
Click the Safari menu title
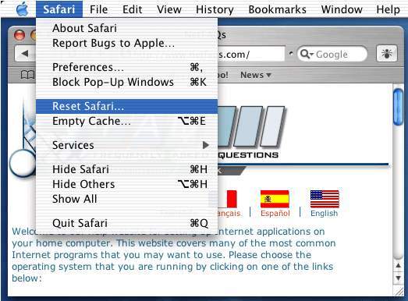pyautogui.click(x=59, y=9)
